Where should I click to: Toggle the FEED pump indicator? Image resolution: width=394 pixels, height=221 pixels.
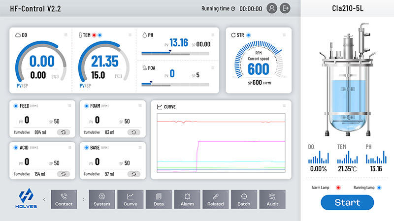pos(16,106)
